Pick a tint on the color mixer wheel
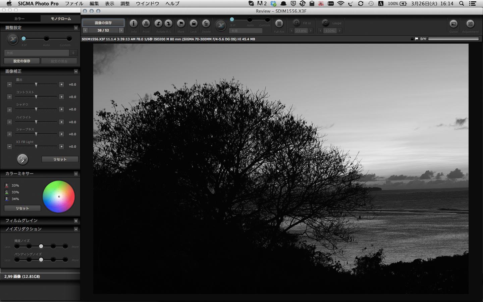 point(59,196)
